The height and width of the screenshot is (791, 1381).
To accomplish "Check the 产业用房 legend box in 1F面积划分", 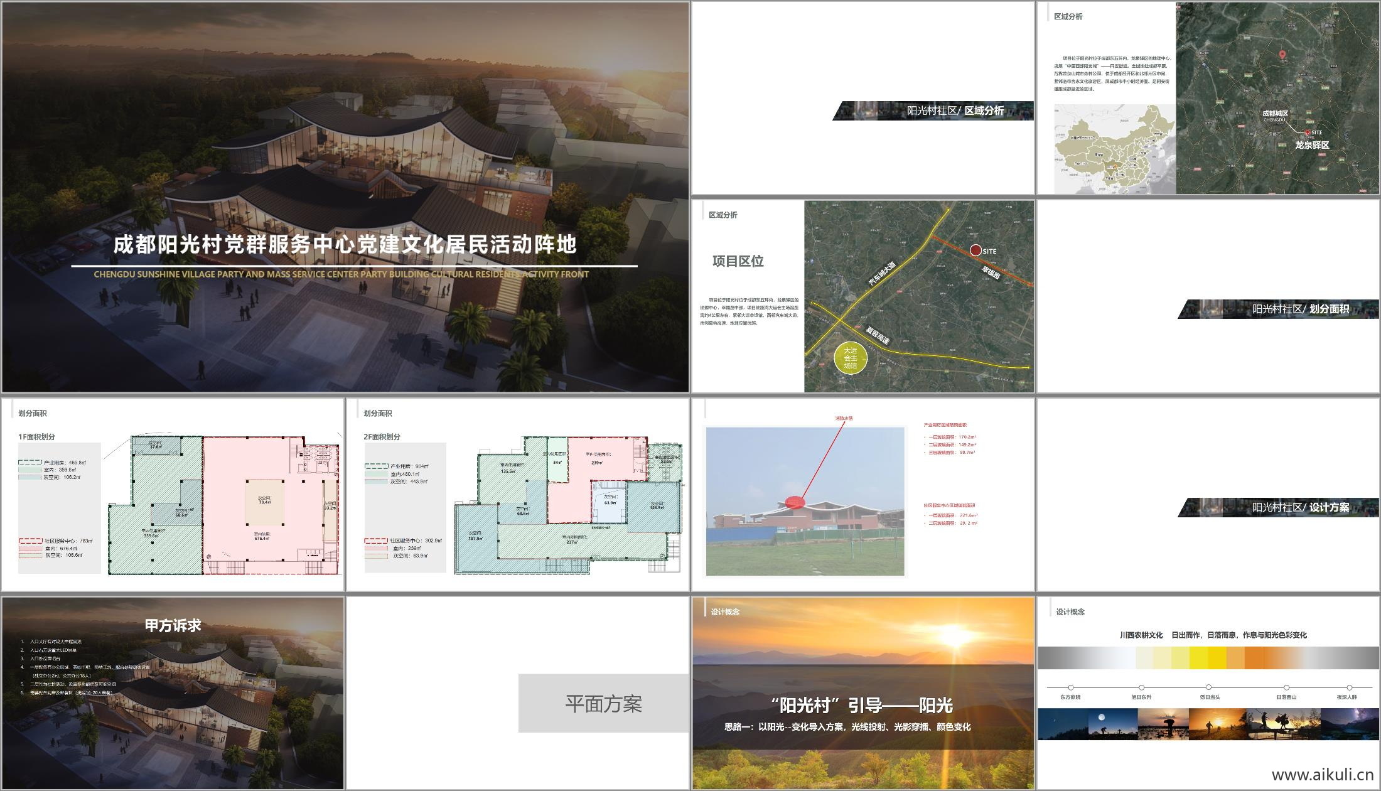I will point(30,463).
